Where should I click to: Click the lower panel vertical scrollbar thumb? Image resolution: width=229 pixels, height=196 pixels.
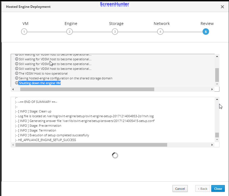coord(217,135)
